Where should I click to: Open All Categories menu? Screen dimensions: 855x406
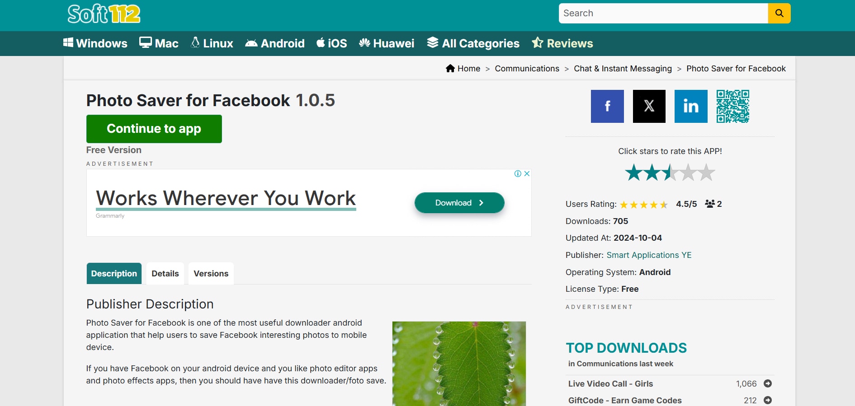[473, 43]
